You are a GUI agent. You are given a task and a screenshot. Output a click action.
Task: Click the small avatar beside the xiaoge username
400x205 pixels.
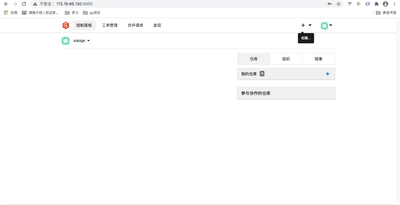65,41
